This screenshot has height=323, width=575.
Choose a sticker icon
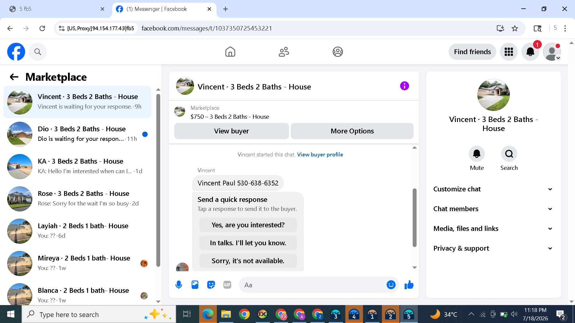(211, 285)
